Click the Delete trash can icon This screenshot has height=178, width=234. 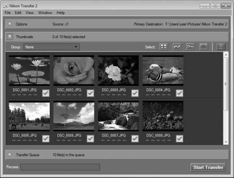pyautogui.click(x=221, y=47)
